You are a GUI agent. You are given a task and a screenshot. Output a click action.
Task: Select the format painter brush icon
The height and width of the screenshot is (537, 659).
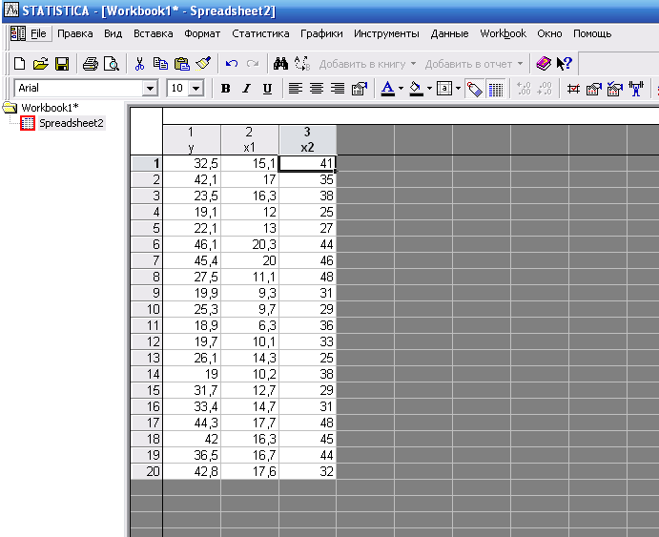(203, 64)
